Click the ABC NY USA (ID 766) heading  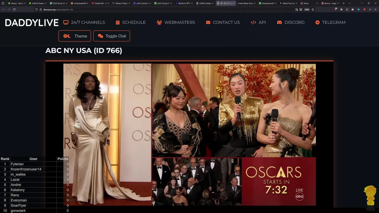point(84,51)
